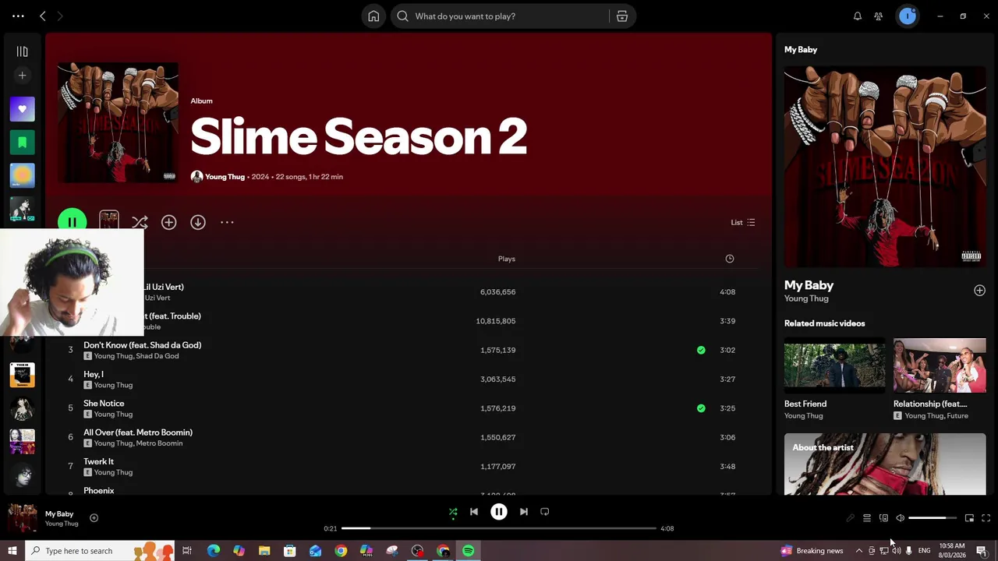Open the Browse icon in search bar

pyautogui.click(x=622, y=16)
